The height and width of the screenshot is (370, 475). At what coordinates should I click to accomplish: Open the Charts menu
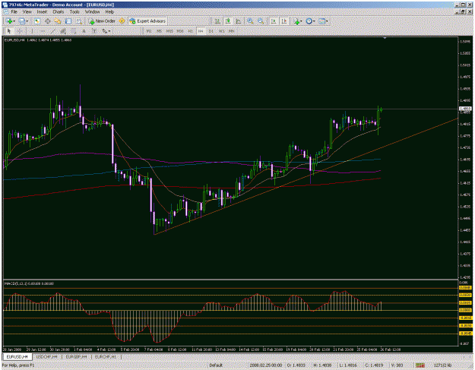59,12
